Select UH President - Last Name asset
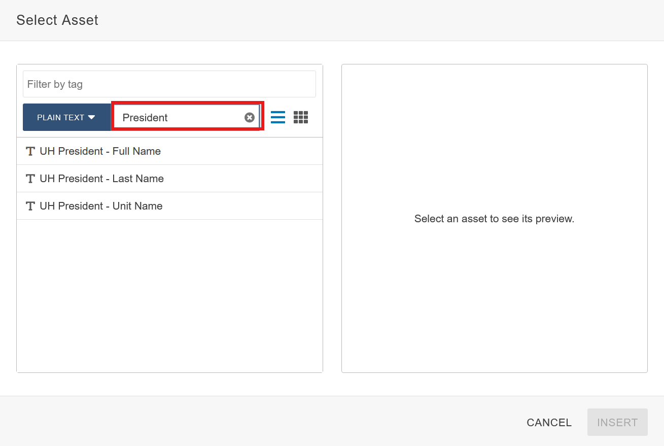 pyautogui.click(x=102, y=179)
